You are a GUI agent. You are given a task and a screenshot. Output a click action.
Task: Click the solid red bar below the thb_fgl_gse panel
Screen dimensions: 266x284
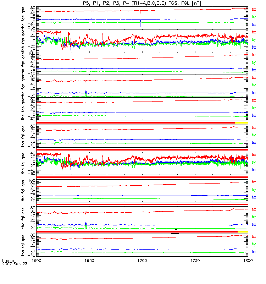[142, 177]
